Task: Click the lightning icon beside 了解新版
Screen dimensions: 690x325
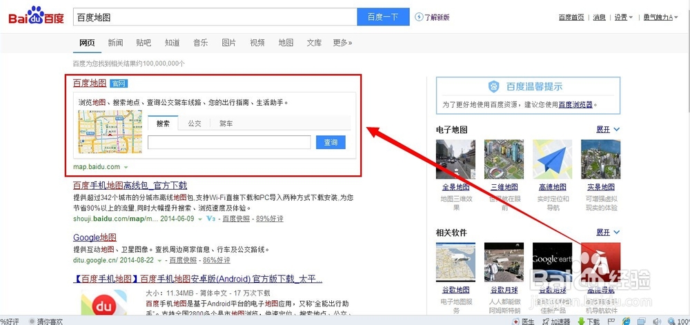Action: [419, 17]
